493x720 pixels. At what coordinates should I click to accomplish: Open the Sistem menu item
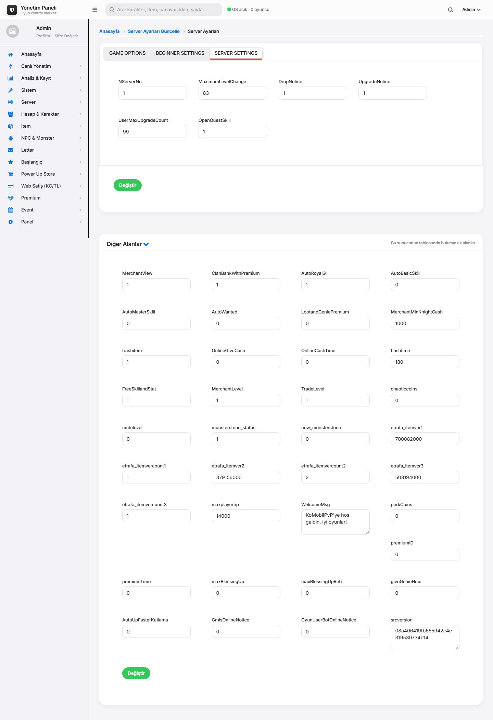click(44, 90)
